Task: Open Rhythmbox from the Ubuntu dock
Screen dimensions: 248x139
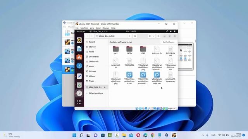Action: [79, 40]
